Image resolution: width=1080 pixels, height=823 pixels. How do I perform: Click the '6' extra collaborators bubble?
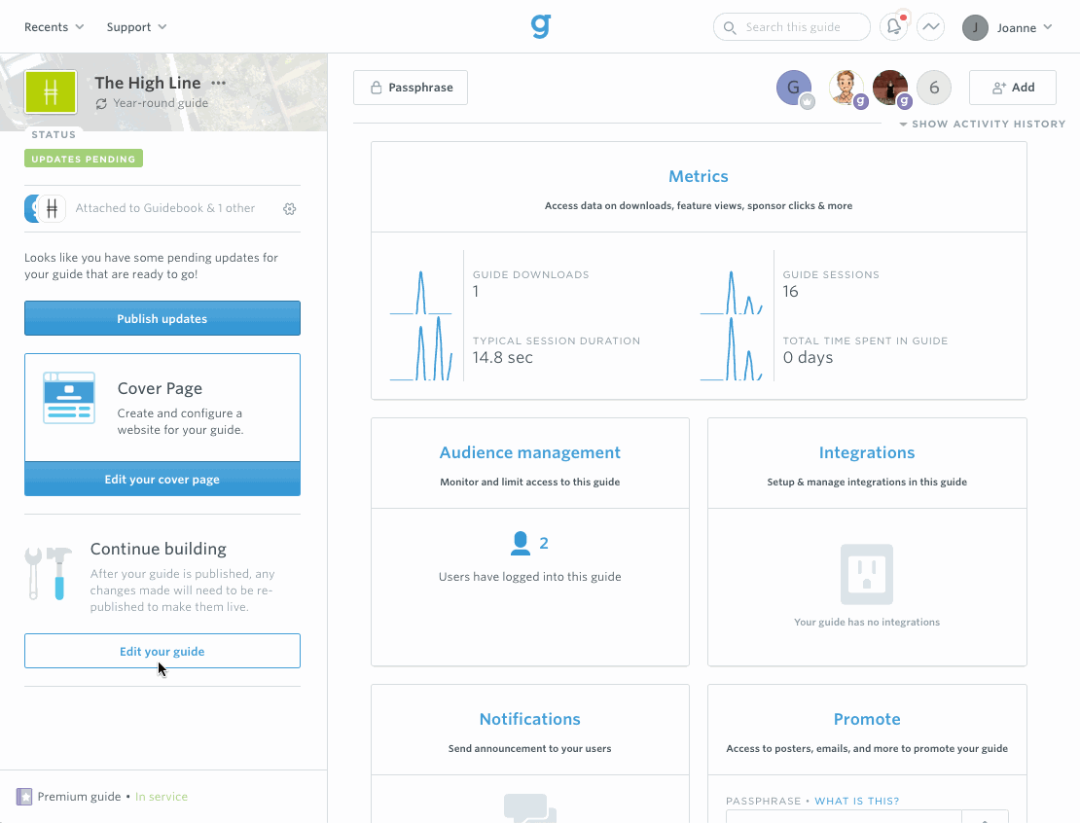(x=933, y=87)
